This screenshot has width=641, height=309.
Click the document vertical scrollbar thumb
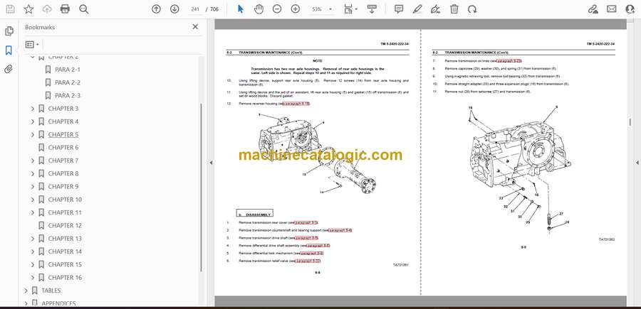click(630, 122)
